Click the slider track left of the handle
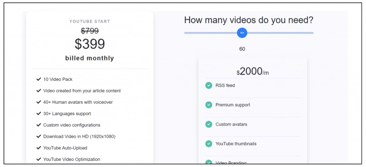Image resolution: width=366 pixels, height=167 pixels. coord(210,33)
